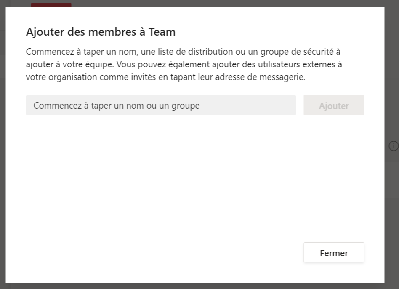Screen dimensions: 399x289
Task: Select the grayed-out Ajouter button
Action: [334, 105]
